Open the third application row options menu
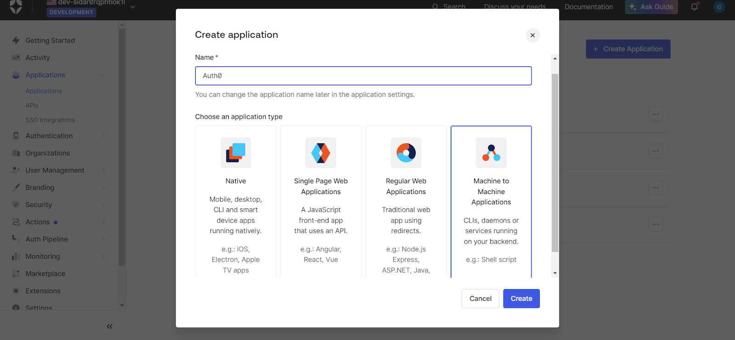This screenshot has width=735, height=340. 656,188
